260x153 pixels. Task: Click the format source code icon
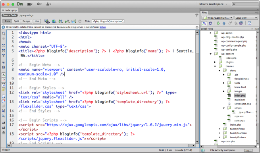(4, 133)
